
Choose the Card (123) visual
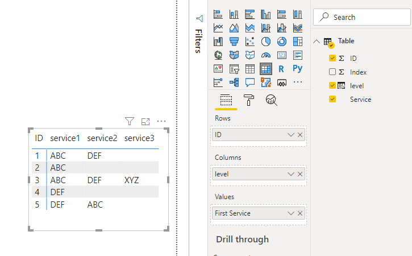pyautogui.click(x=282, y=55)
